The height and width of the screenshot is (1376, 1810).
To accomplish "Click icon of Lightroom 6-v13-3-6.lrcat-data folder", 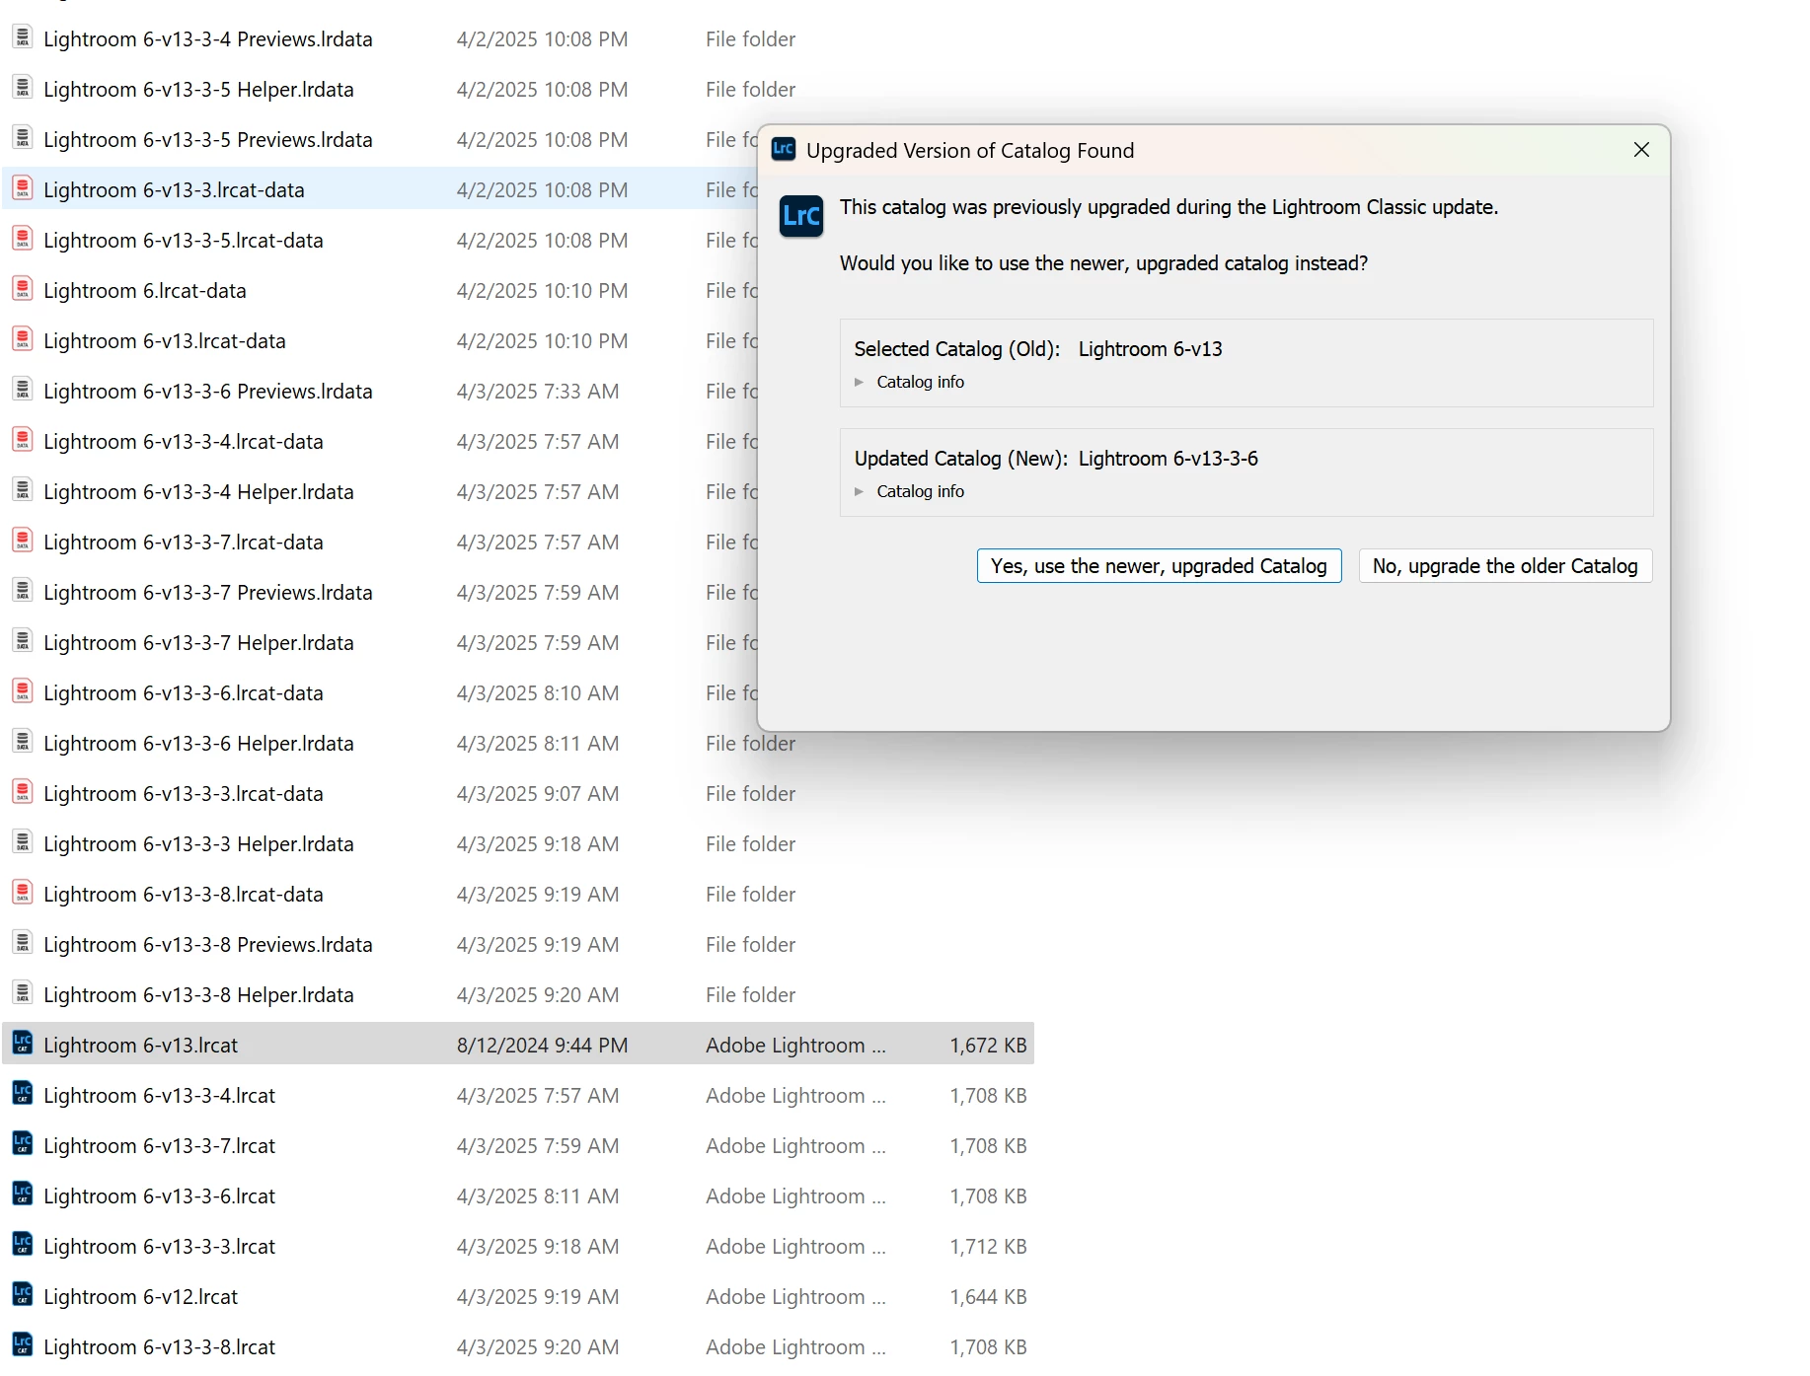I will pos(23,691).
